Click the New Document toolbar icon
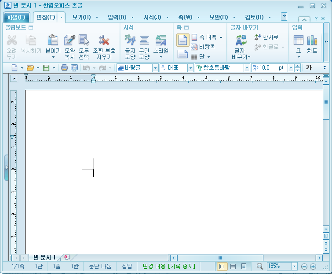Screen dimensions: 332x274 coord(15,68)
